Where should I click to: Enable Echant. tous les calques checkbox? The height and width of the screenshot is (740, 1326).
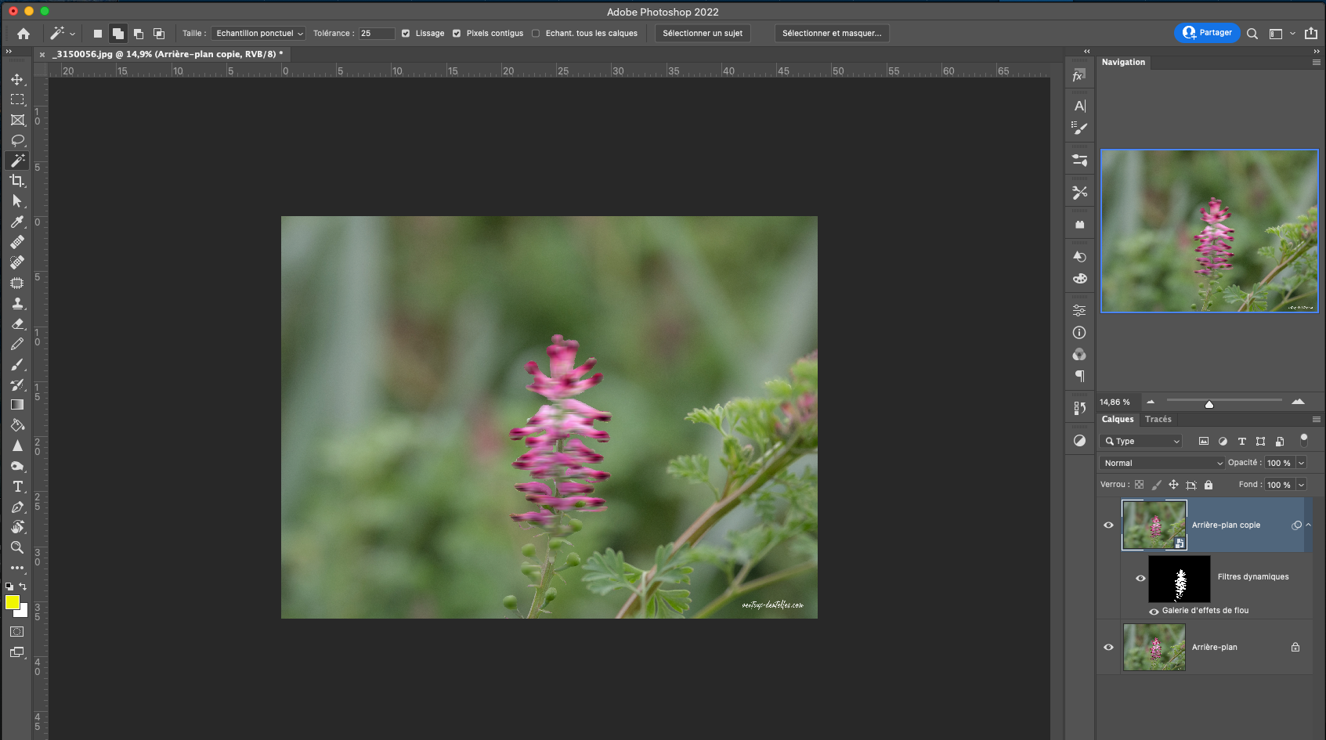pos(536,34)
